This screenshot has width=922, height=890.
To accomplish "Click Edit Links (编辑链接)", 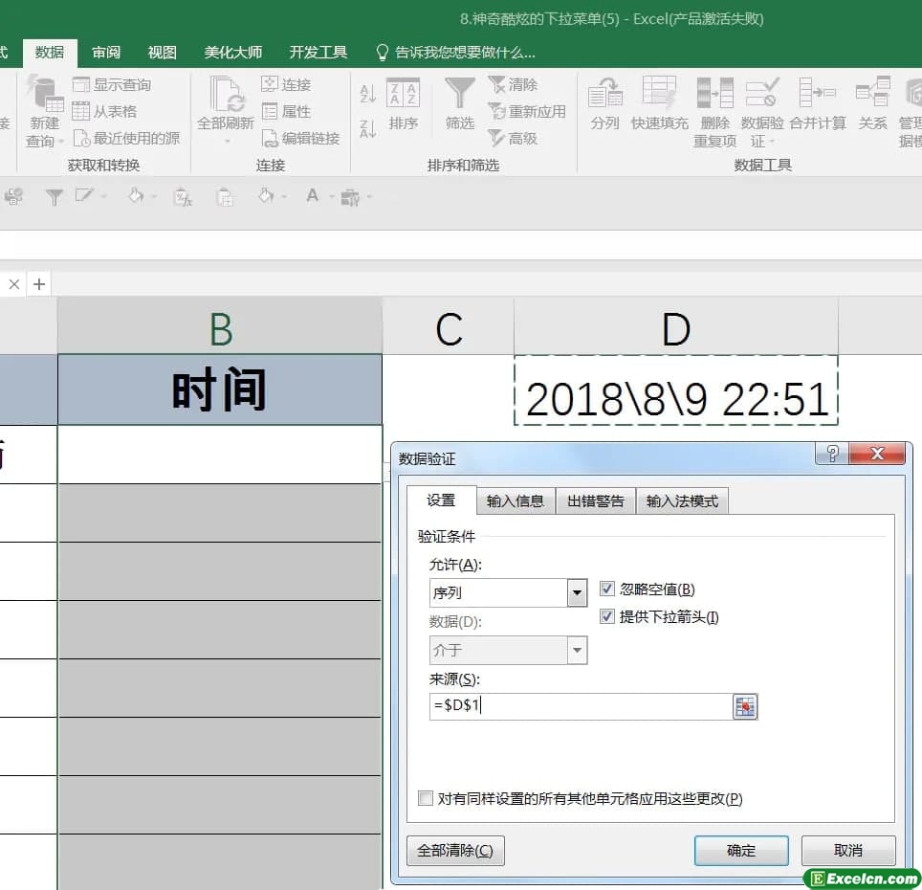I will [300, 138].
